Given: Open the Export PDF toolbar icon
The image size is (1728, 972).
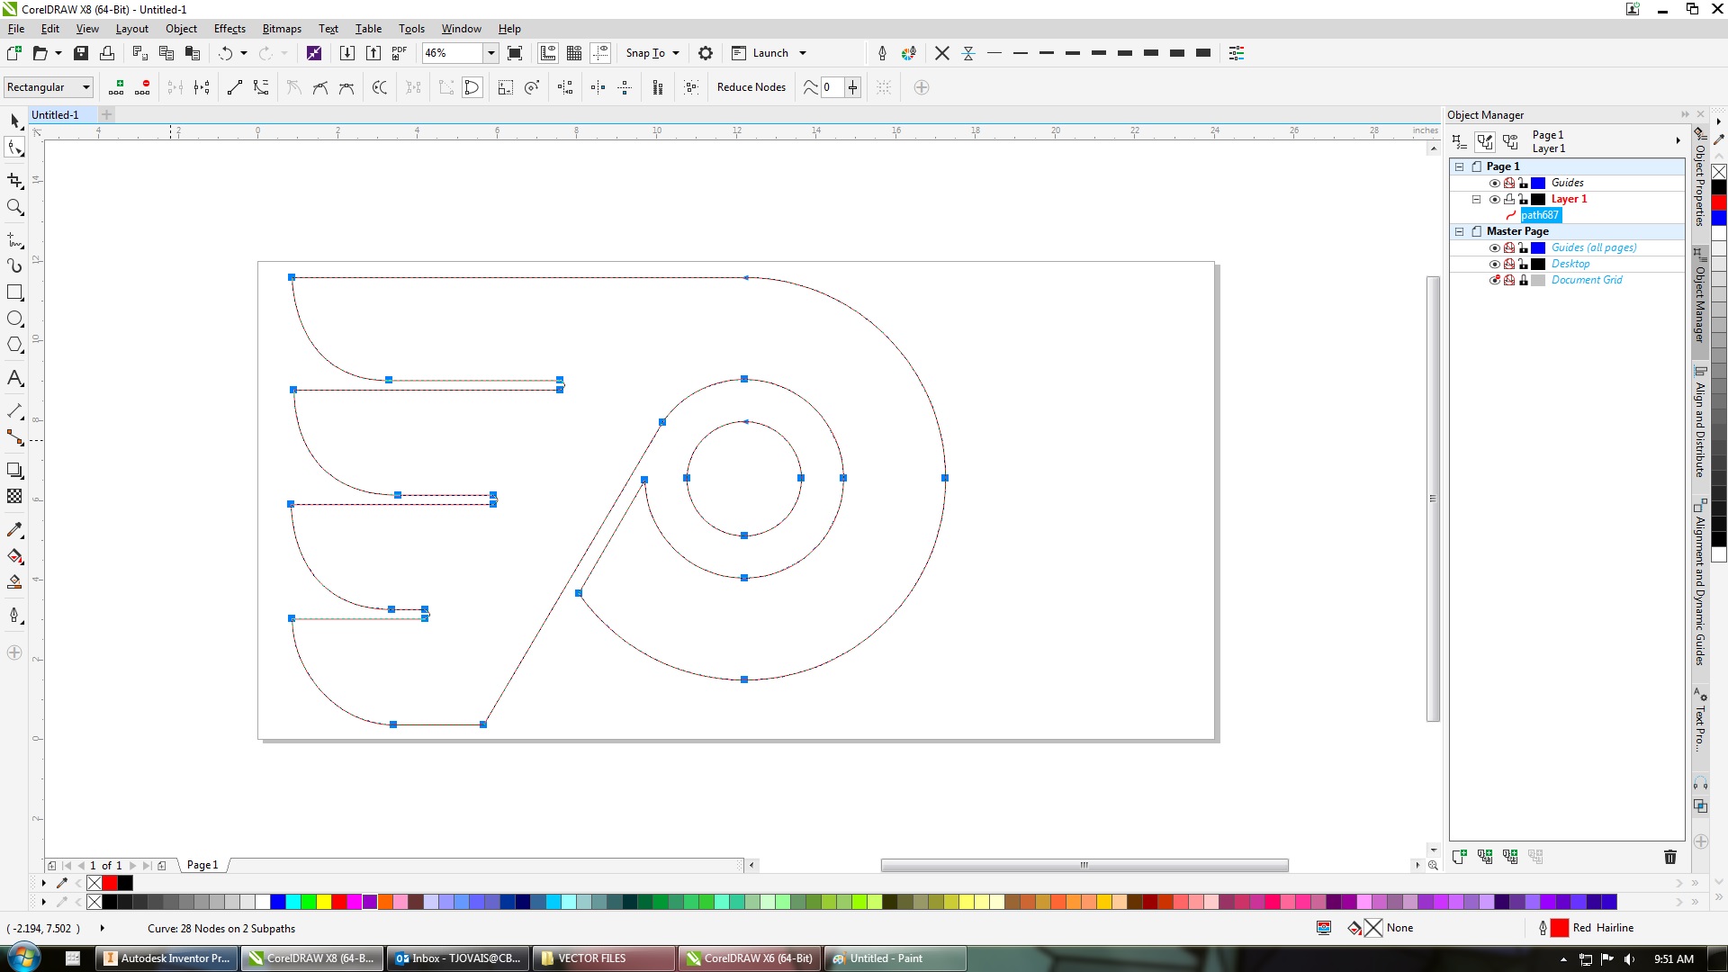Looking at the screenshot, I should point(399,53).
